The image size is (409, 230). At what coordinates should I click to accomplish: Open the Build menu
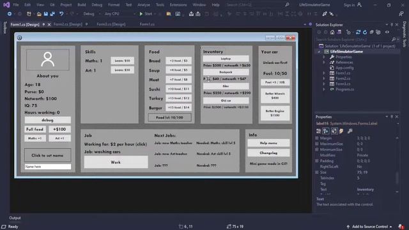[82, 4]
